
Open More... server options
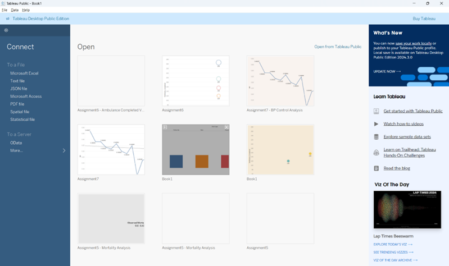[x=17, y=150]
